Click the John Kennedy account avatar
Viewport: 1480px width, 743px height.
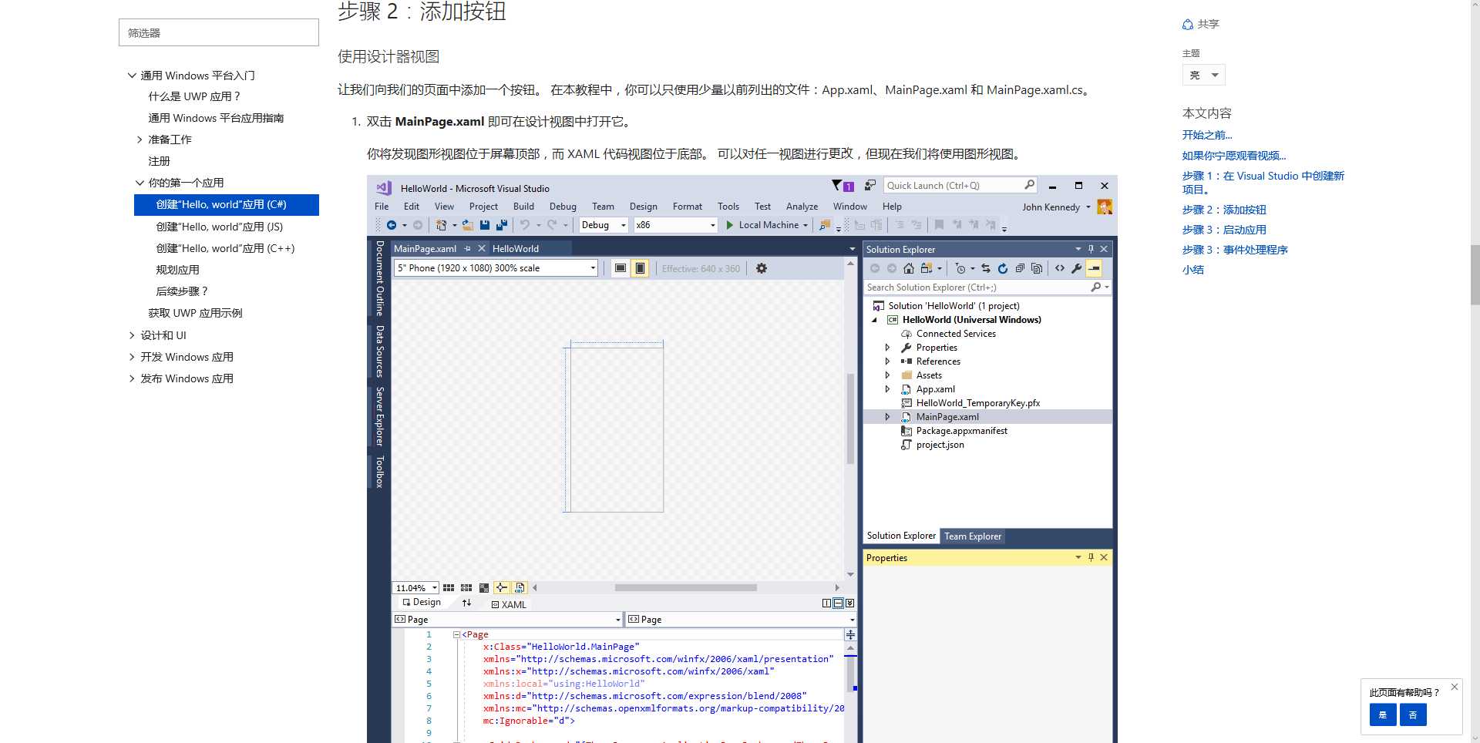coord(1105,207)
